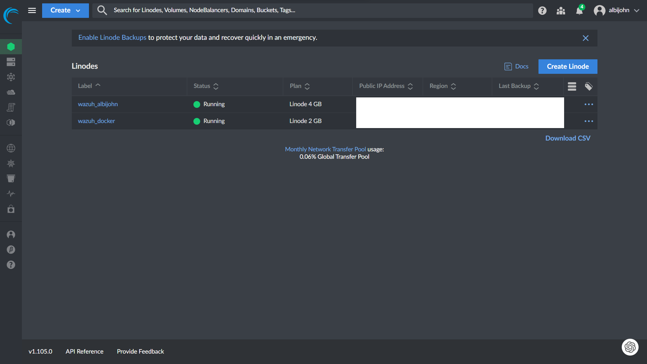Show notifications from the bell icon
Image resolution: width=647 pixels, height=364 pixels.
(580, 11)
